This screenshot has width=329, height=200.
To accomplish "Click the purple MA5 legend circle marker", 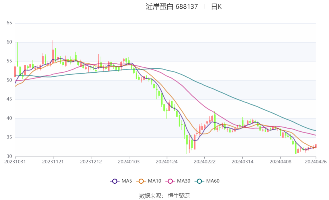I will click(115, 181).
